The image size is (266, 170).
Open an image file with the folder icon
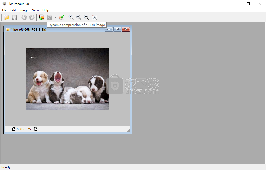point(7,17)
